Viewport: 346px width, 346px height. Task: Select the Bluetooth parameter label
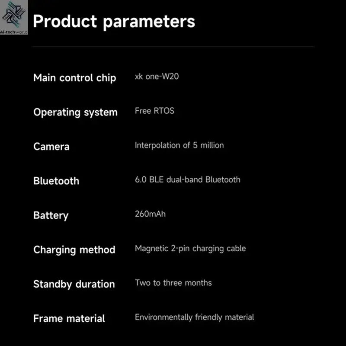(x=56, y=181)
